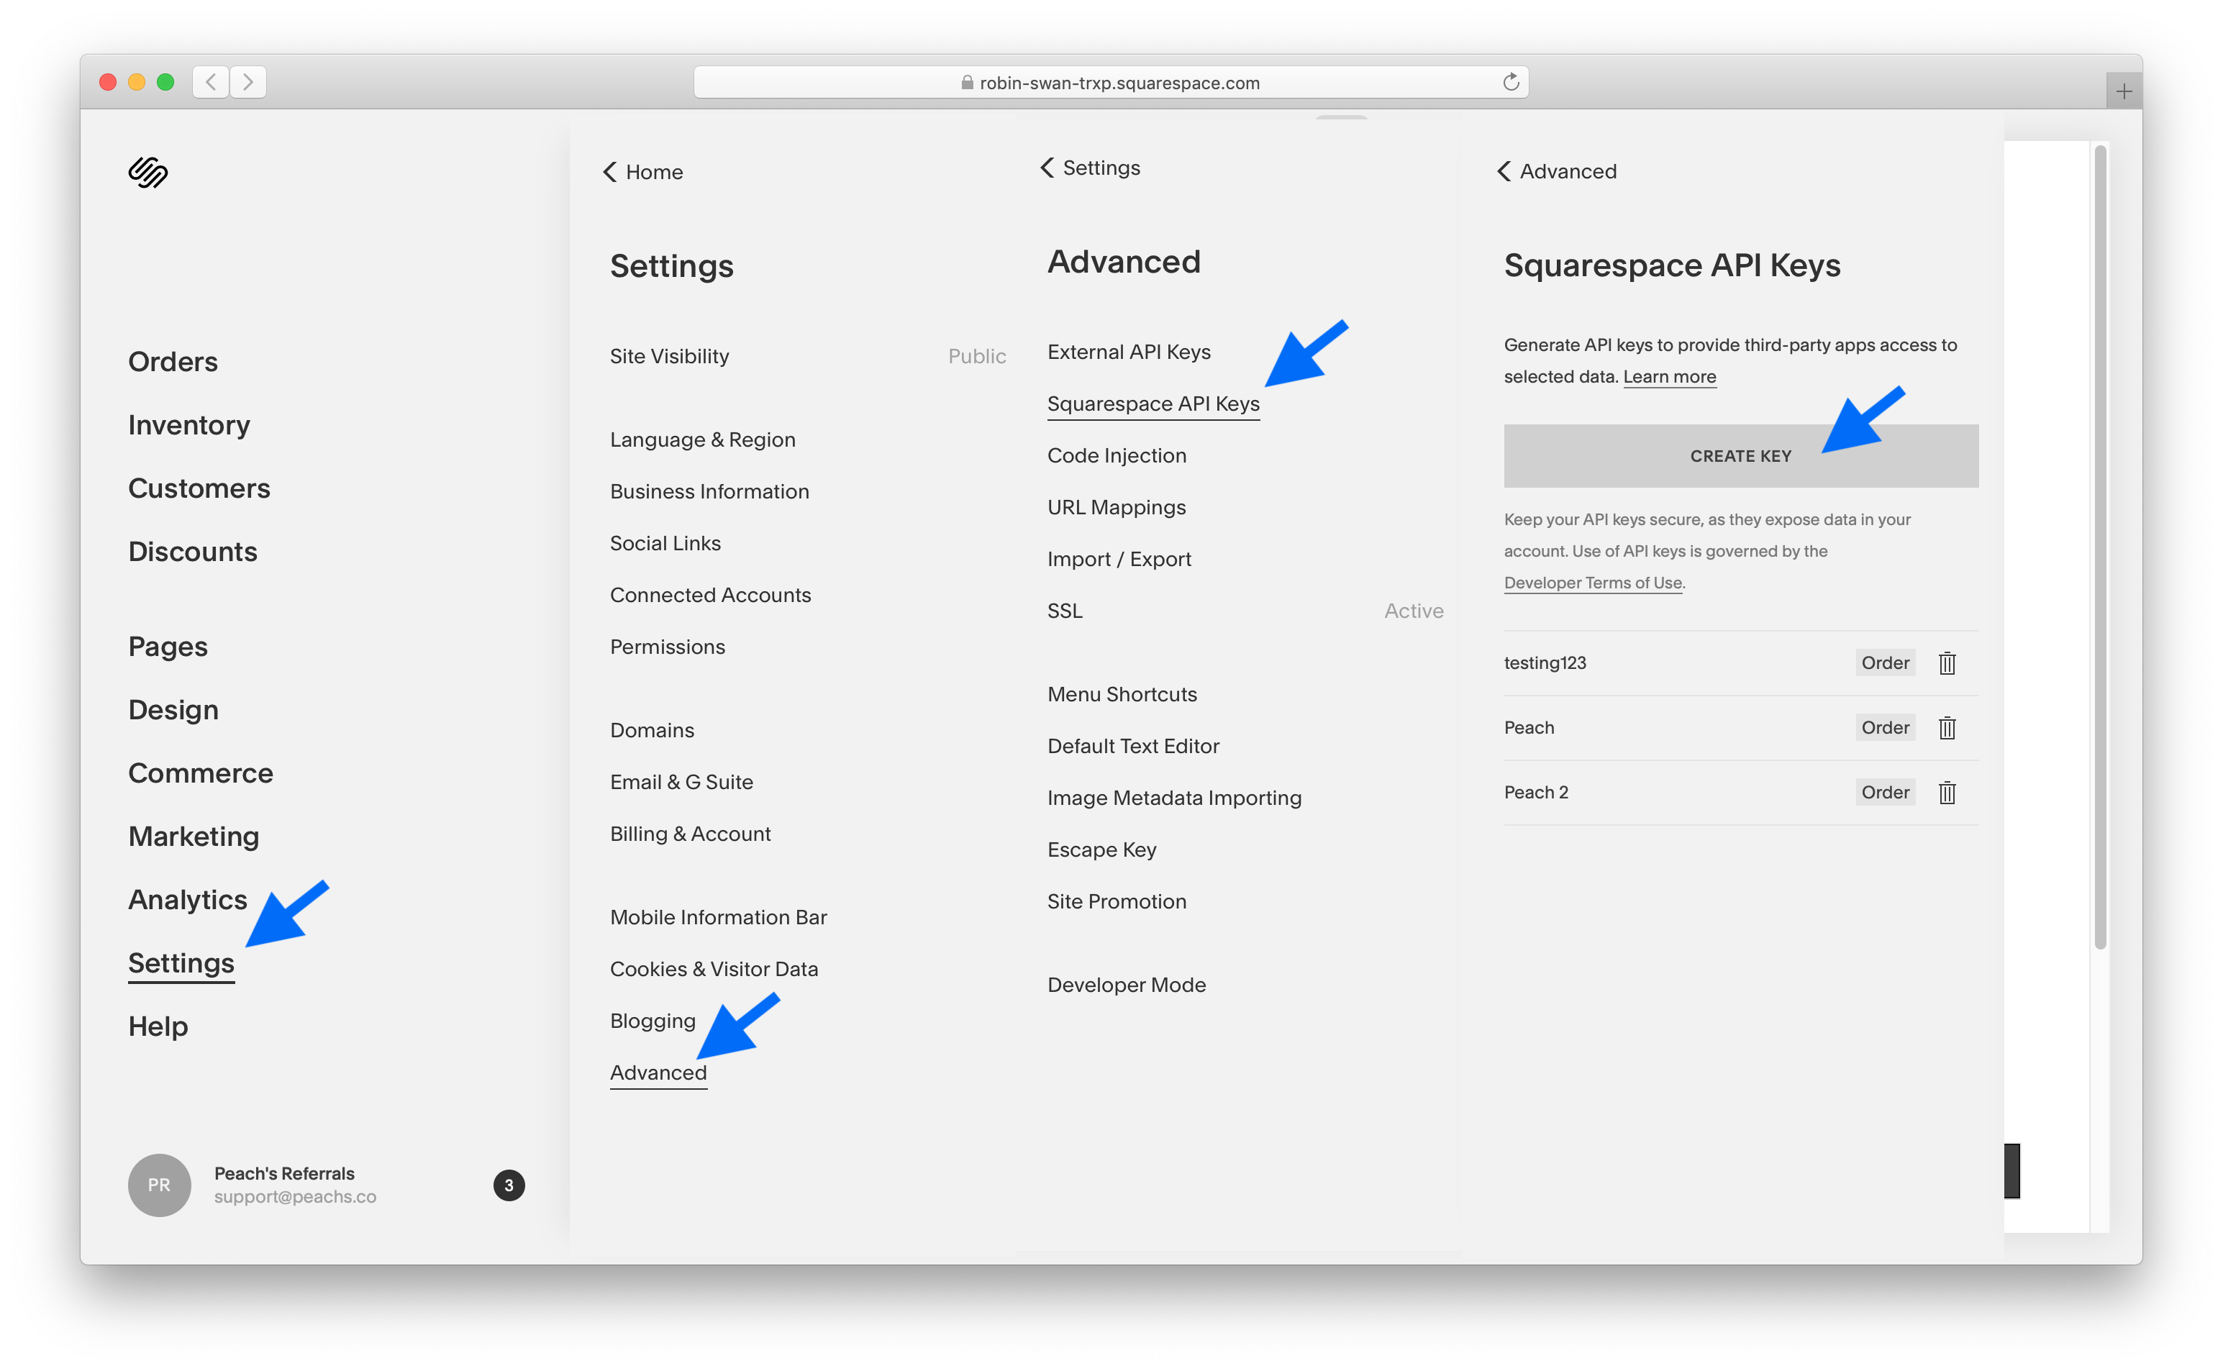Viewport: 2223px width, 1371px height.
Task: Open the Developer Terms of Use link
Action: click(1592, 582)
